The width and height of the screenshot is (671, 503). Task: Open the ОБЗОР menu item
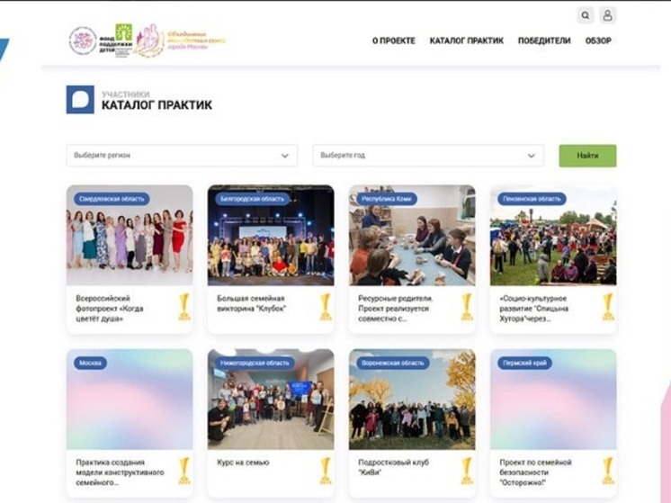(x=598, y=40)
